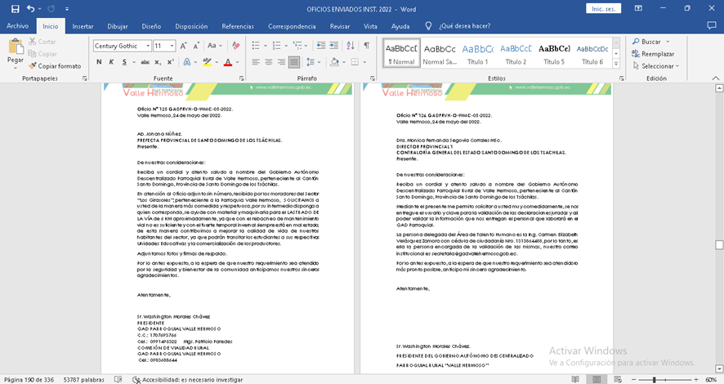Click the Copiar formato paintbrush icon

point(34,66)
